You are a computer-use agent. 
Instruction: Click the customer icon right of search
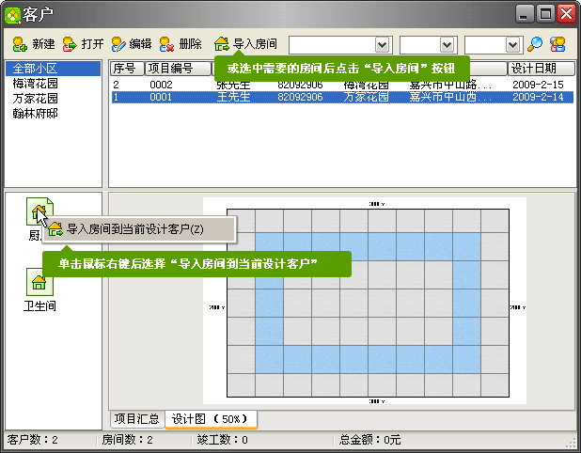point(558,44)
